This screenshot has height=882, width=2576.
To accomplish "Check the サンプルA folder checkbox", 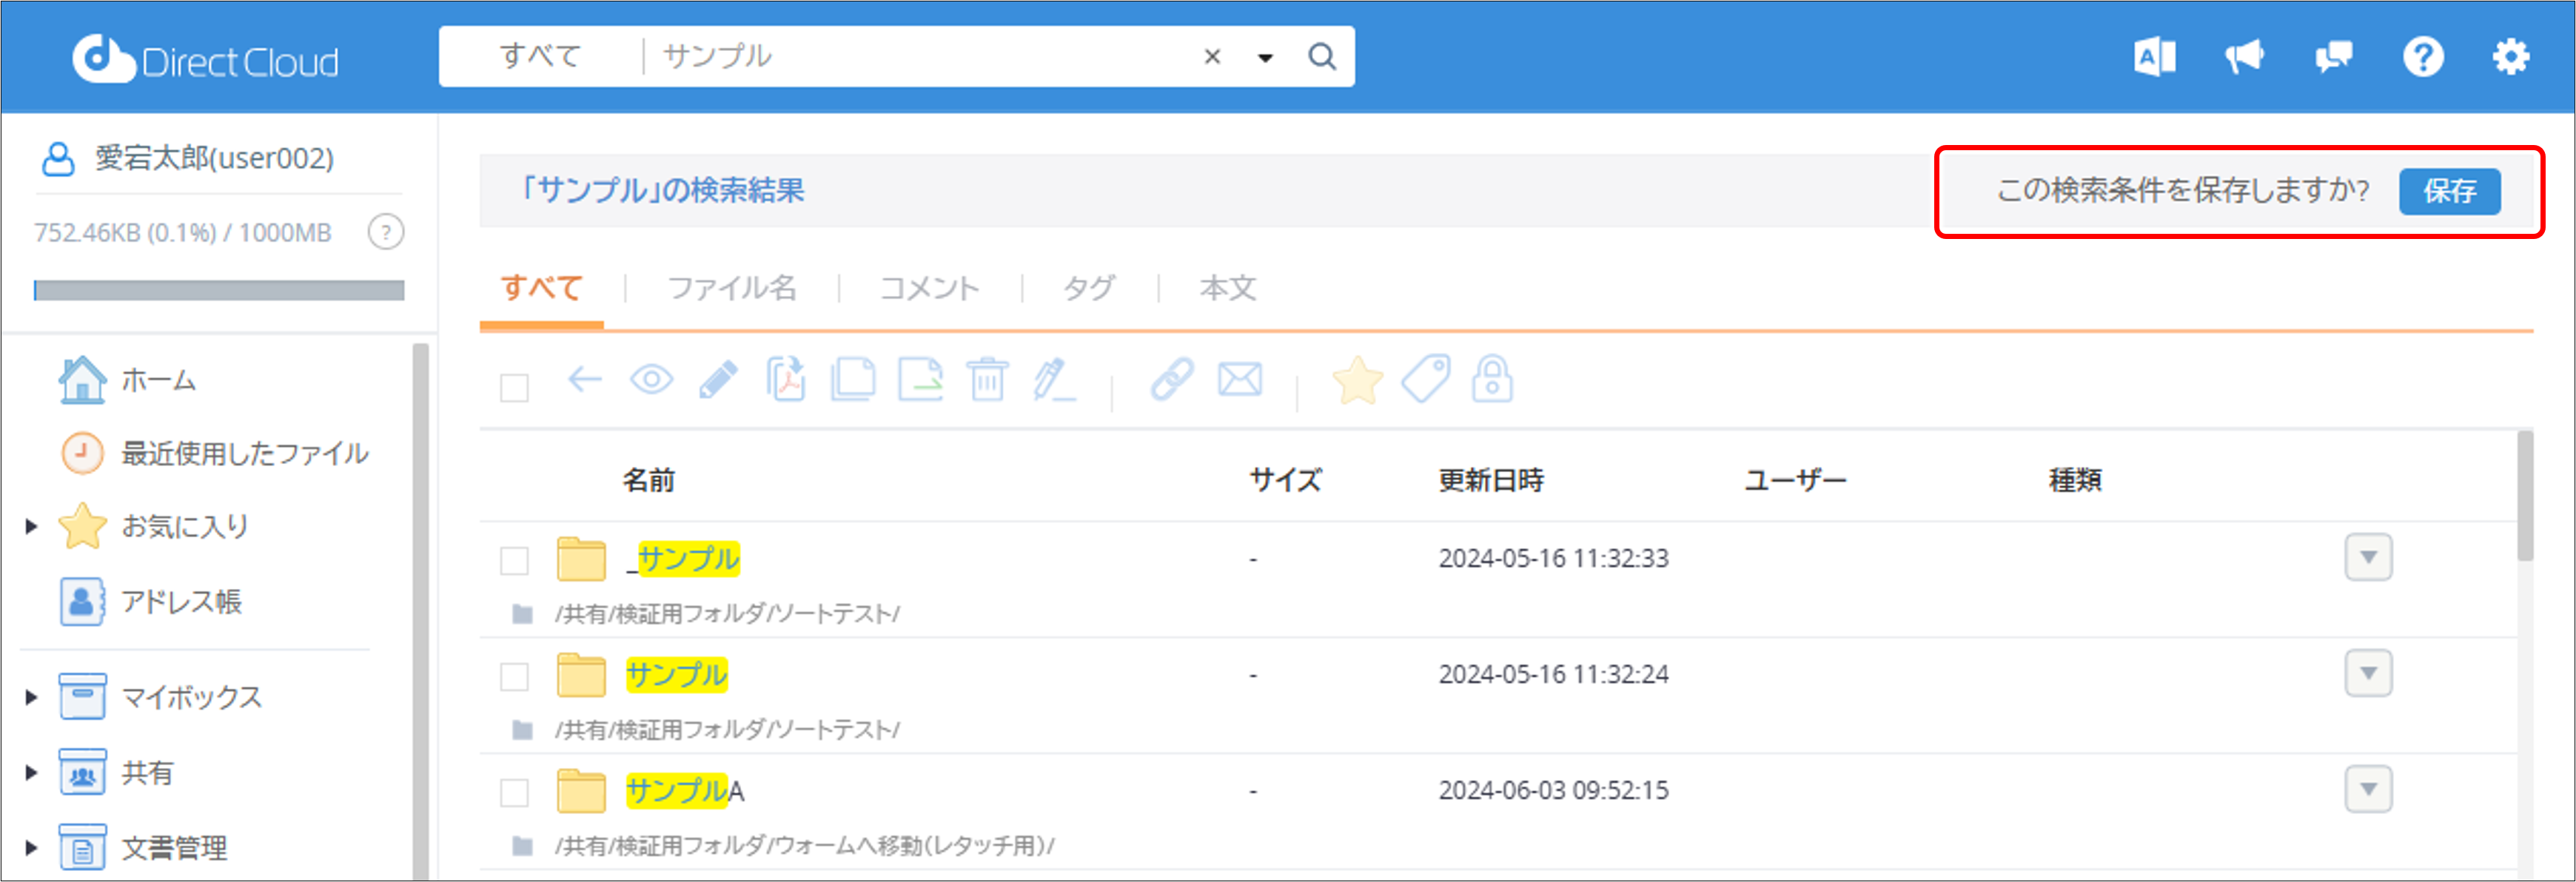I will (514, 793).
